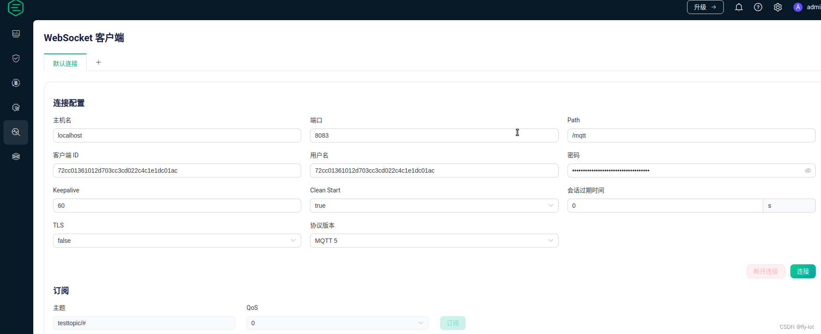This screenshot has width=821, height=334.
Task: Expand the protocol version MQTT 5 dropdown
Action: (434, 241)
